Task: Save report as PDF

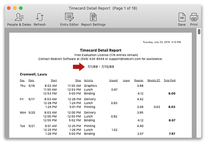Action: [182, 20]
